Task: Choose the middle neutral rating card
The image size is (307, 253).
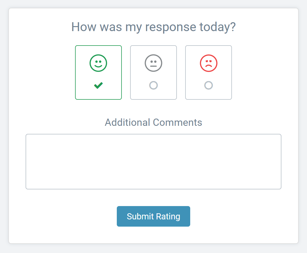Action: click(x=153, y=72)
